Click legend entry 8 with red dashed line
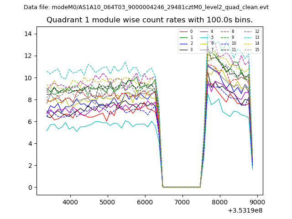 click(x=233, y=31)
